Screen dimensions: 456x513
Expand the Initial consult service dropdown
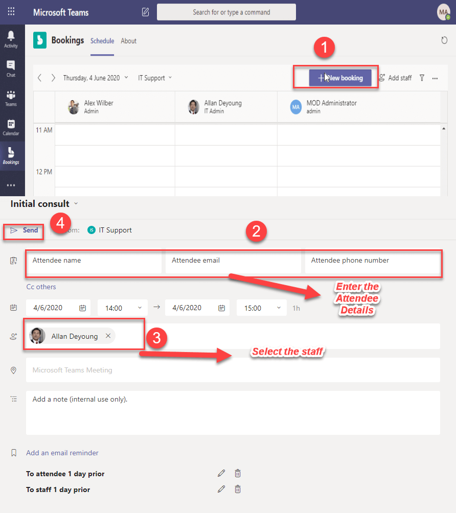[x=76, y=203]
